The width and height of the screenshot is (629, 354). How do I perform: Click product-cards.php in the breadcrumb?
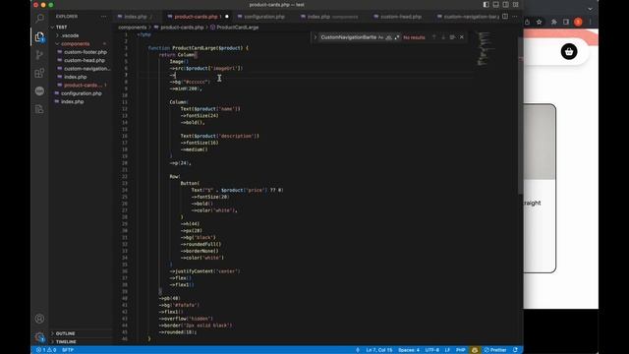coord(182,28)
